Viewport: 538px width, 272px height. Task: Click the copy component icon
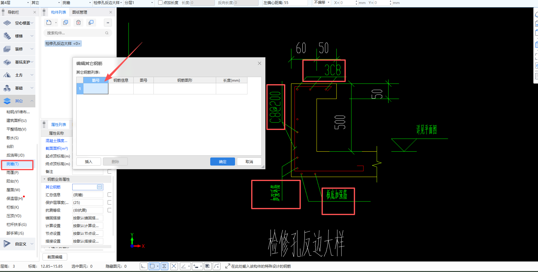click(65, 23)
